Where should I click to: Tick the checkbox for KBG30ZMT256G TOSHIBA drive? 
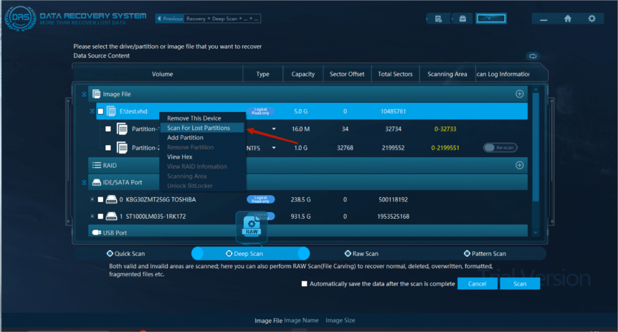coord(101,199)
